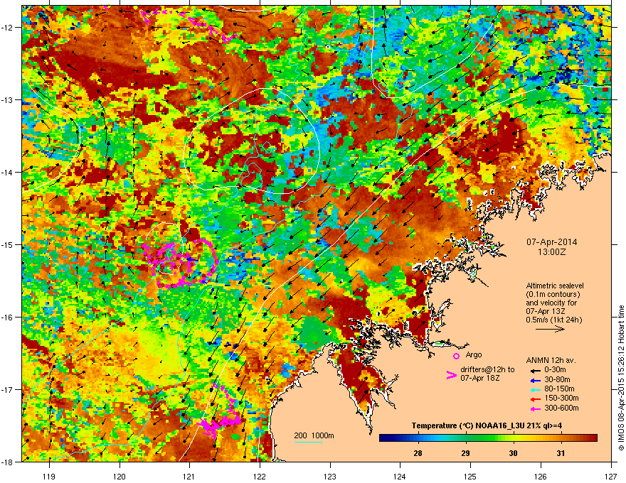626x483 pixels.
Task: Click the 'Altimetric sealevel' text
Action: click(x=555, y=286)
